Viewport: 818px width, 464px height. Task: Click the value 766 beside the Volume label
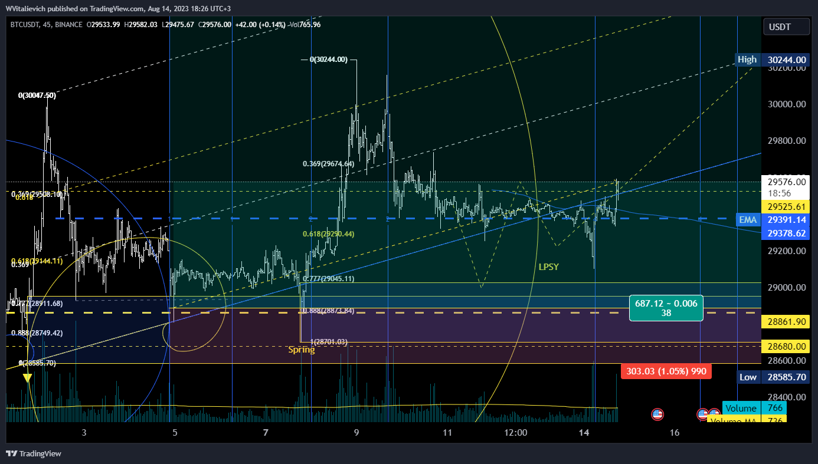(775, 408)
